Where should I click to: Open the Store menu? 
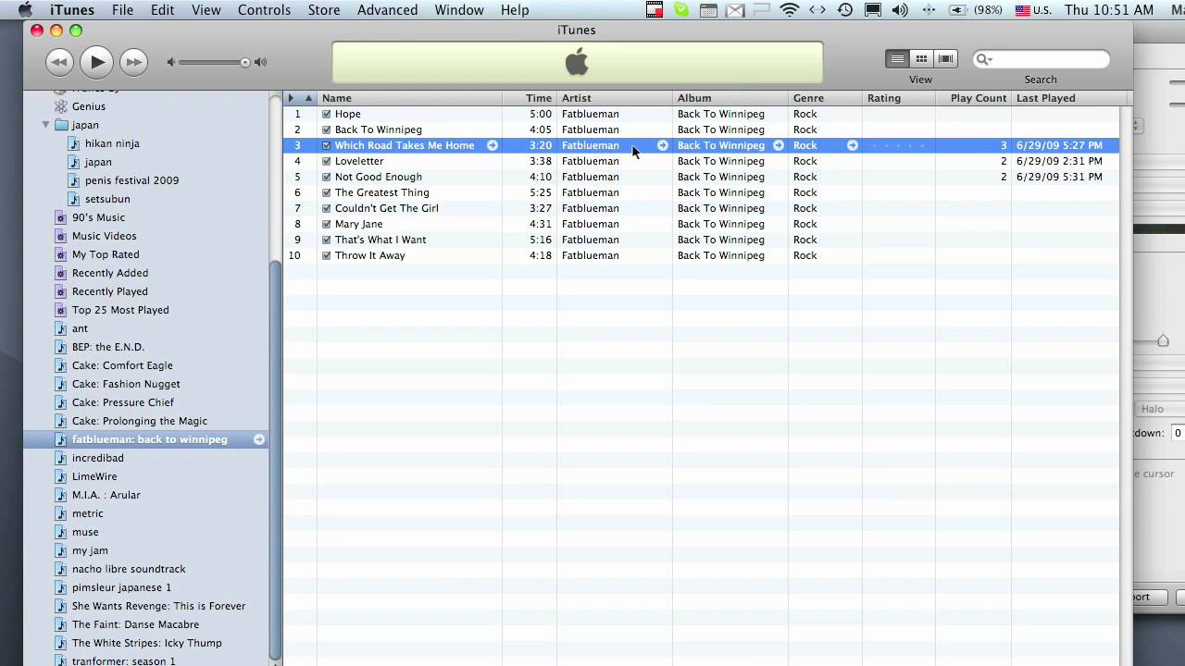[x=324, y=10]
